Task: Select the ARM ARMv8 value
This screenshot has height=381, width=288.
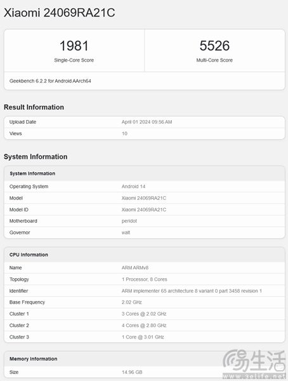Action: pyautogui.click(x=135, y=267)
